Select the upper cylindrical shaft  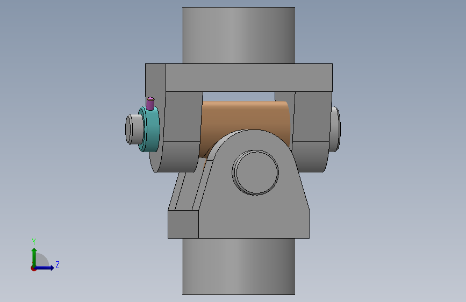coord(239,35)
